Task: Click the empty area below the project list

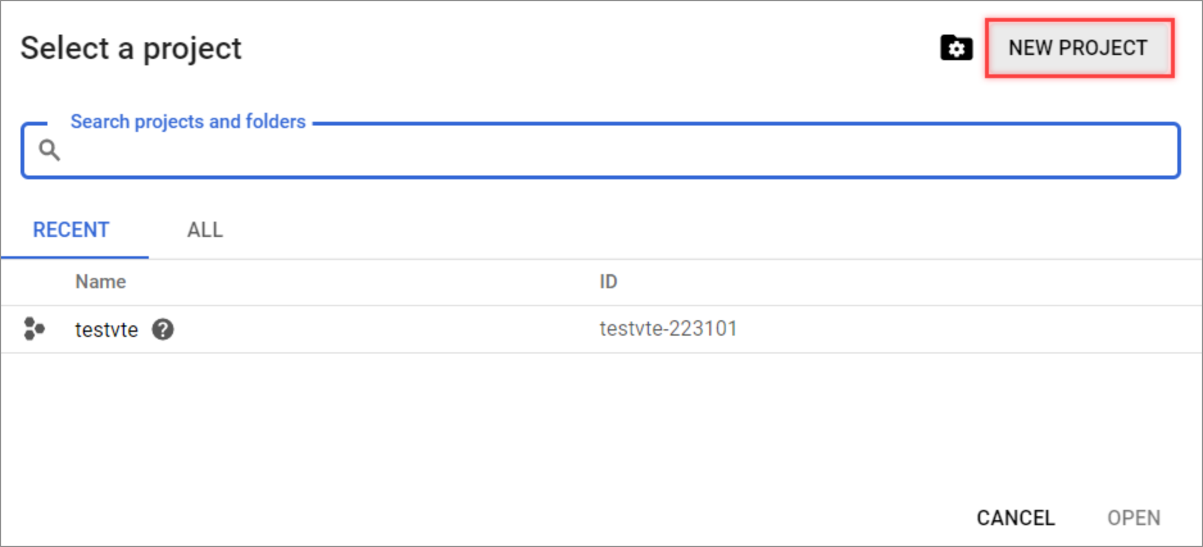Action: pyautogui.click(x=601, y=423)
